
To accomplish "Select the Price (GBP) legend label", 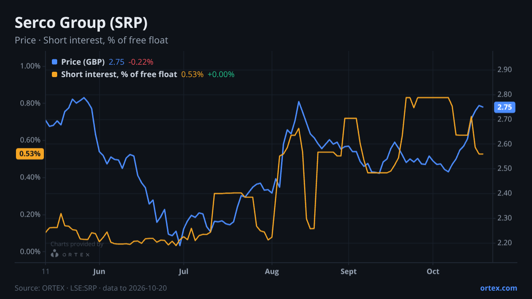I will tap(83, 62).
